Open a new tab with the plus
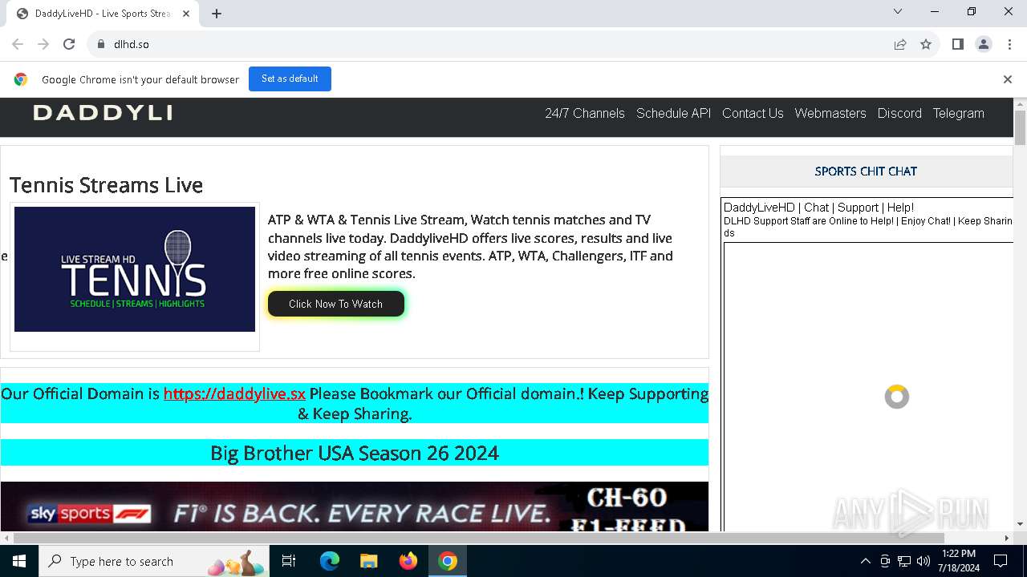Screen dimensions: 1027x577 pyautogui.click(x=217, y=14)
